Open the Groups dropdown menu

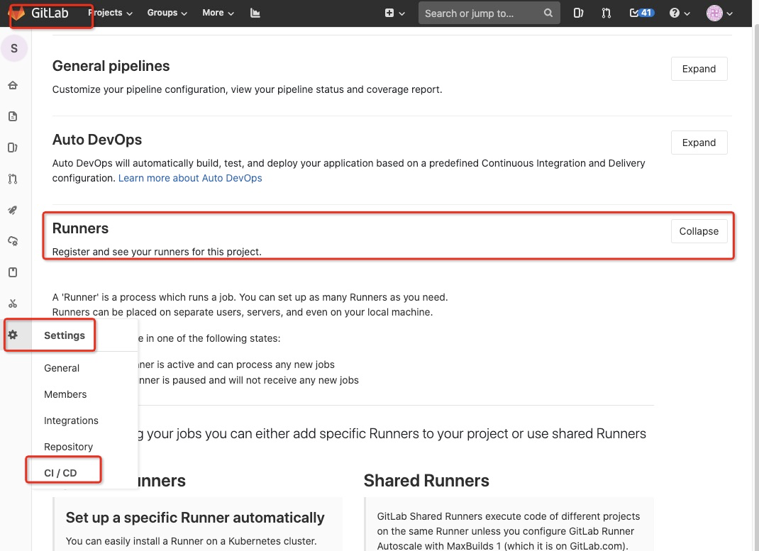(167, 13)
